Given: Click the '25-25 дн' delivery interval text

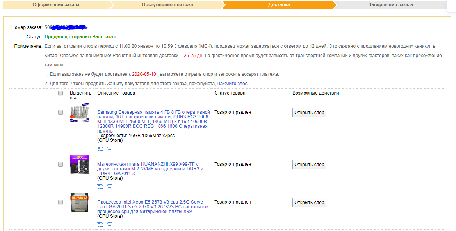Looking at the screenshot, I should click(193, 56).
